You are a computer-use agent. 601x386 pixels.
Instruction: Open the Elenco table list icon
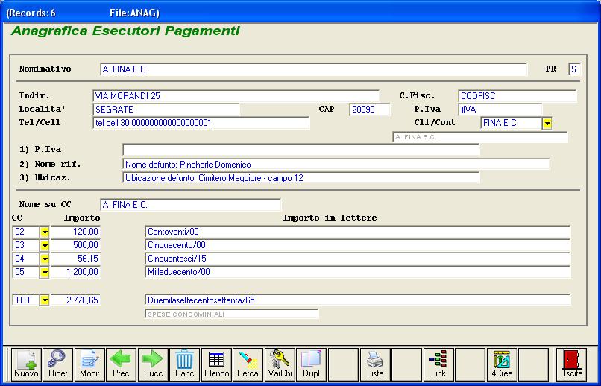click(x=216, y=364)
